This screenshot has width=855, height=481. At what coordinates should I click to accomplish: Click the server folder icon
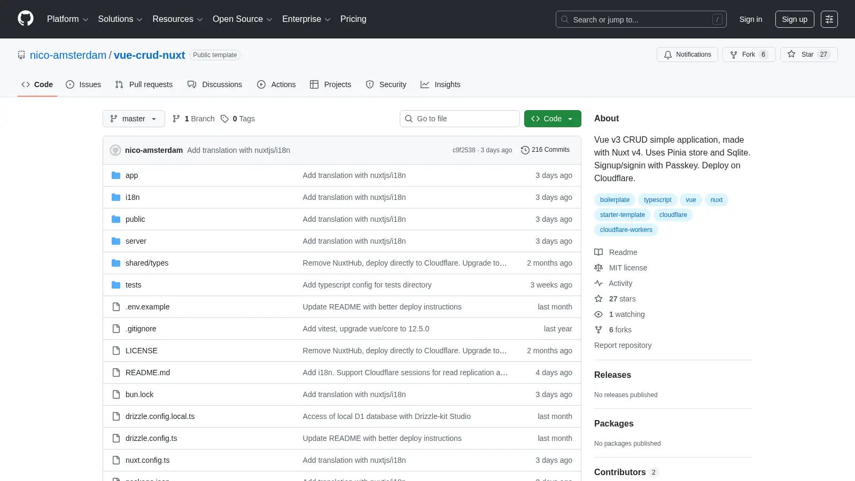pos(116,241)
